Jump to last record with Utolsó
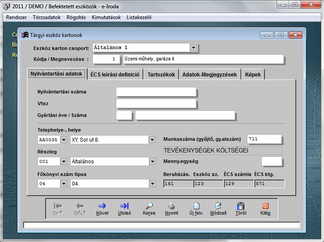 pyautogui.click(x=125, y=208)
